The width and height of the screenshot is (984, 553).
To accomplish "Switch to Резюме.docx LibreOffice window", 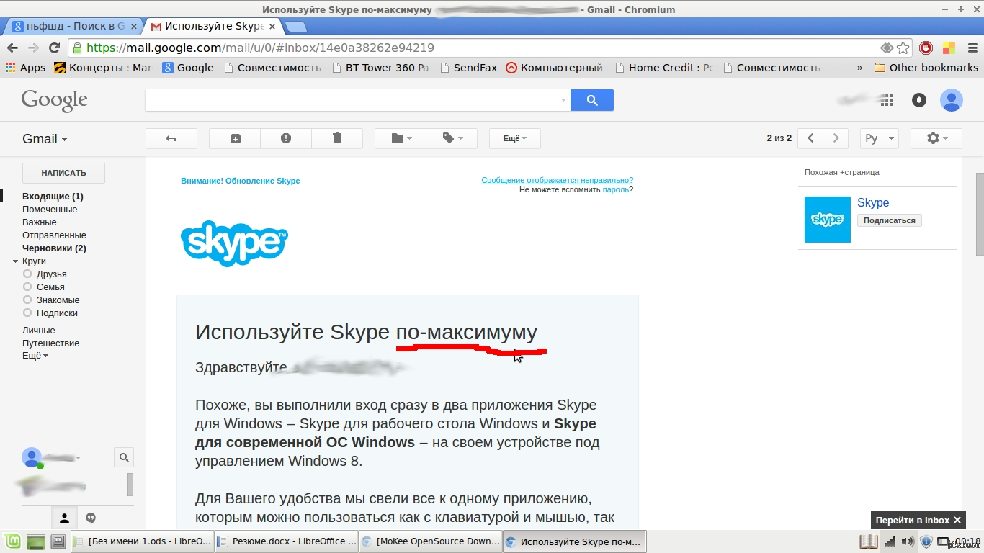I will (287, 541).
